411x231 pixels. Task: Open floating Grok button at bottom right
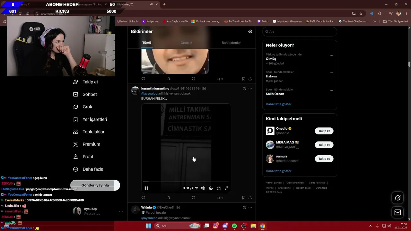[398, 198]
